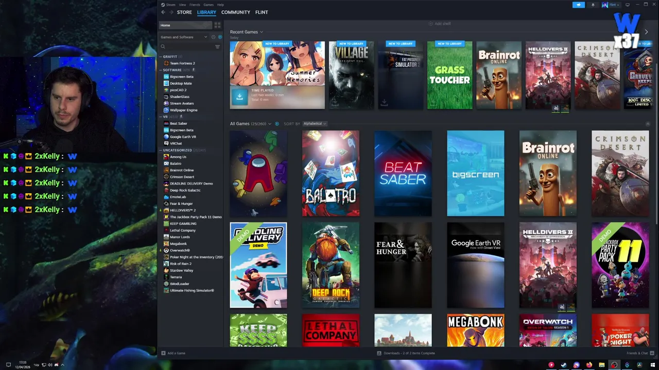The width and height of the screenshot is (659, 370).
Task: Open the Steam announcements megaphone button
Action: 579,5
